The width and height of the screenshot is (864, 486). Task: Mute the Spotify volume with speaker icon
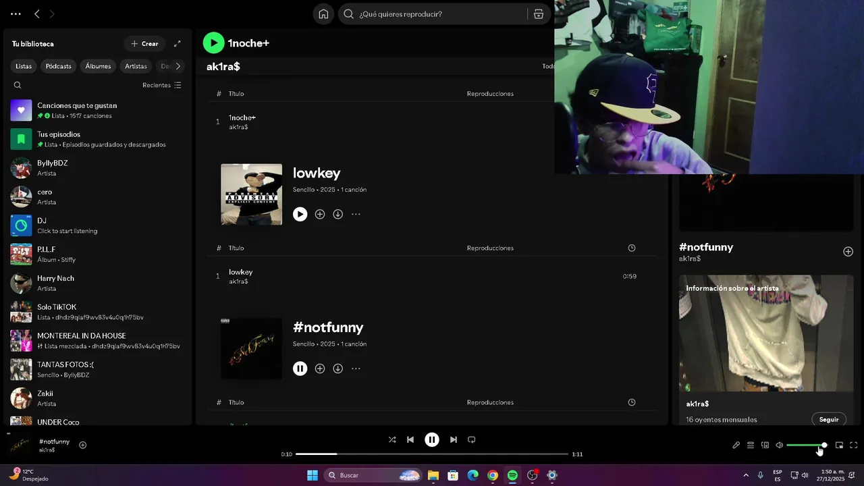[x=779, y=446]
